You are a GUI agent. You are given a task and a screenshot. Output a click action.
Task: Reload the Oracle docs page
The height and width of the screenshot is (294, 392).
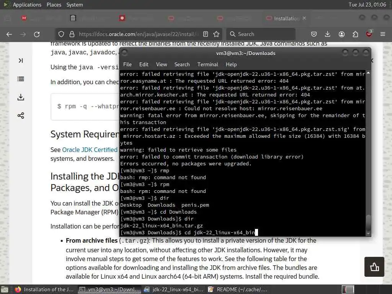coord(37,34)
